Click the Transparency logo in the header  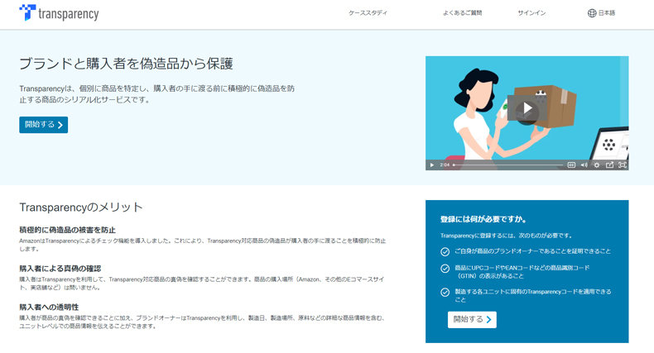click(58, 13)
